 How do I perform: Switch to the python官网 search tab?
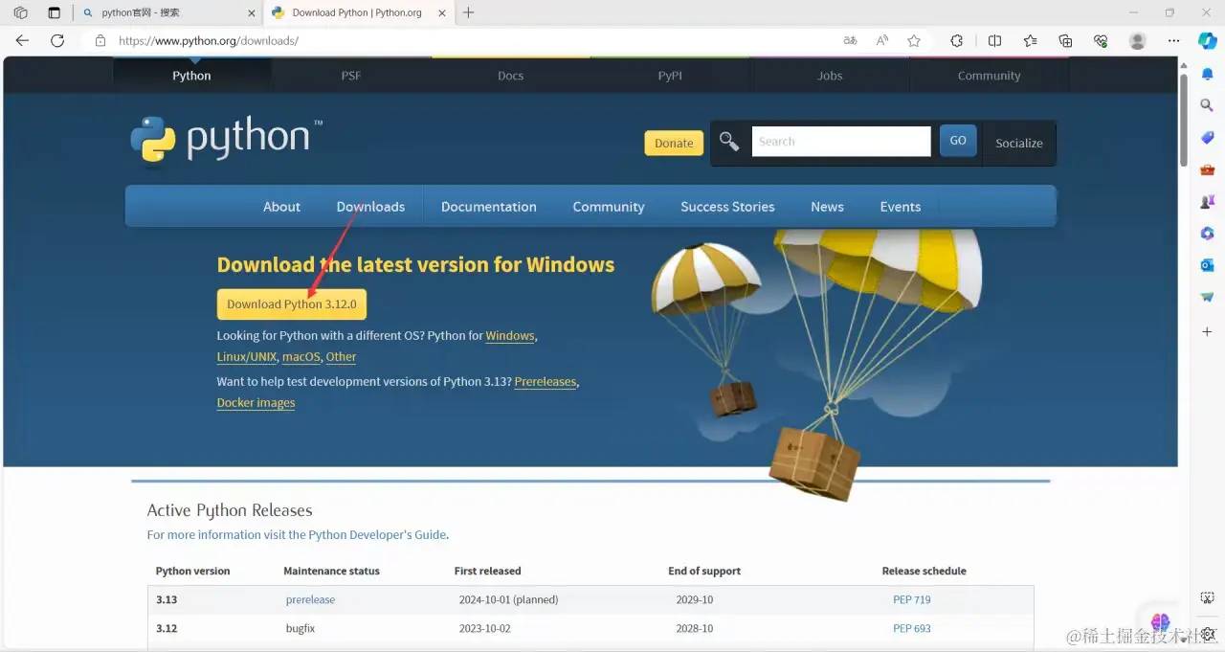pos(168,12)
